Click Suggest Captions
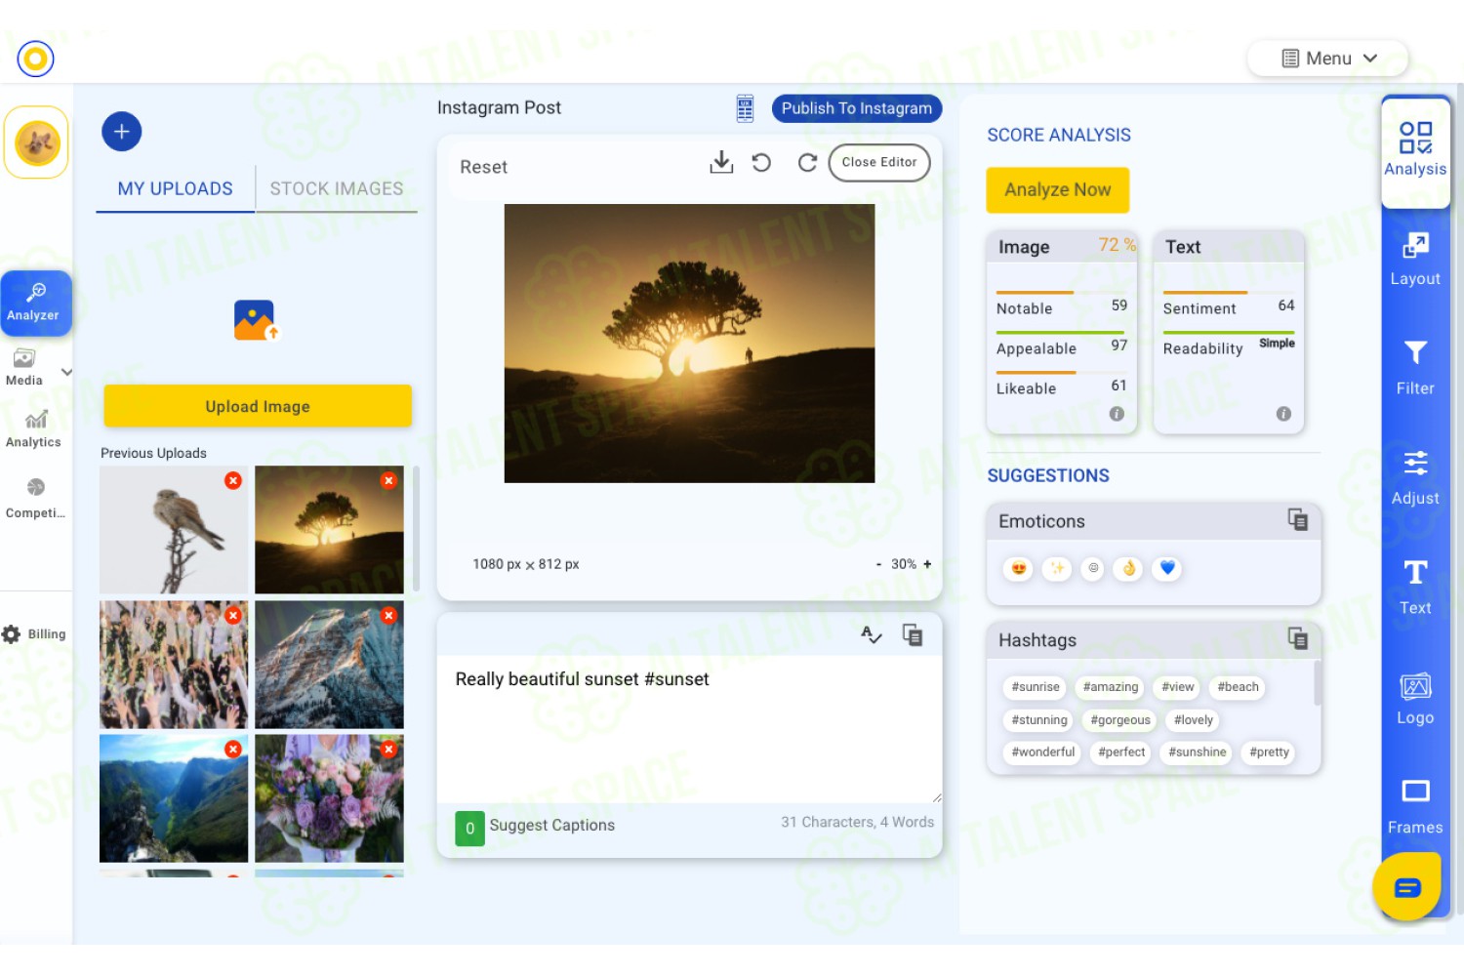1464x976 pixels. tap(552, 825)
